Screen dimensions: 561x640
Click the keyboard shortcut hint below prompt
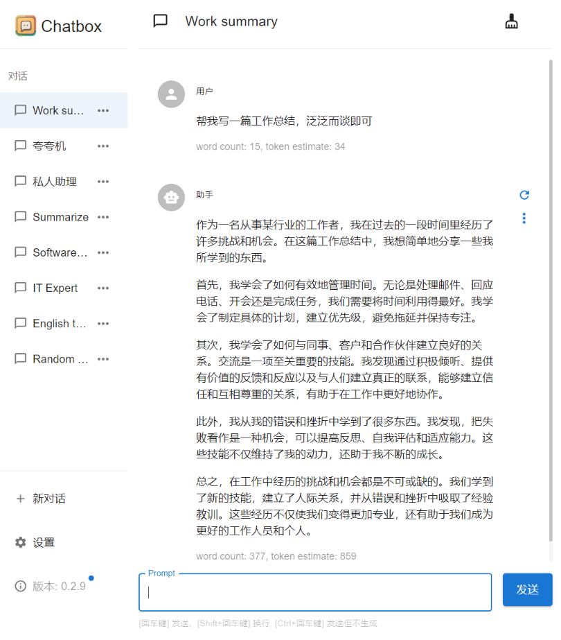(x=258, y=623)
